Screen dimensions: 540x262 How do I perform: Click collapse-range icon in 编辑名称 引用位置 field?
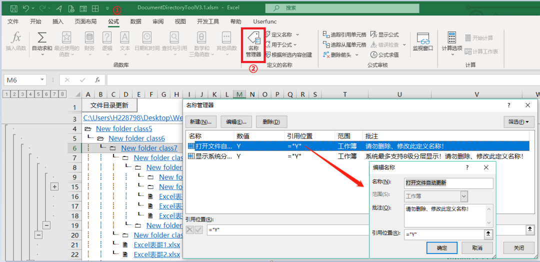488,234
